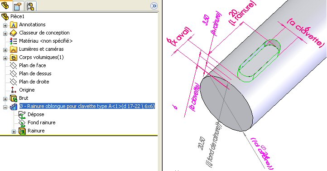Select the Plan de dessus plane icon
This screenshot has width=327, height=171.
[13, 73]
